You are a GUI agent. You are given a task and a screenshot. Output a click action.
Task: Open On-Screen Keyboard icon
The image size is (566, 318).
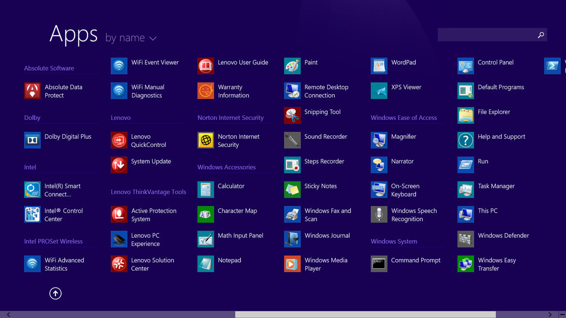click(379, 189)
